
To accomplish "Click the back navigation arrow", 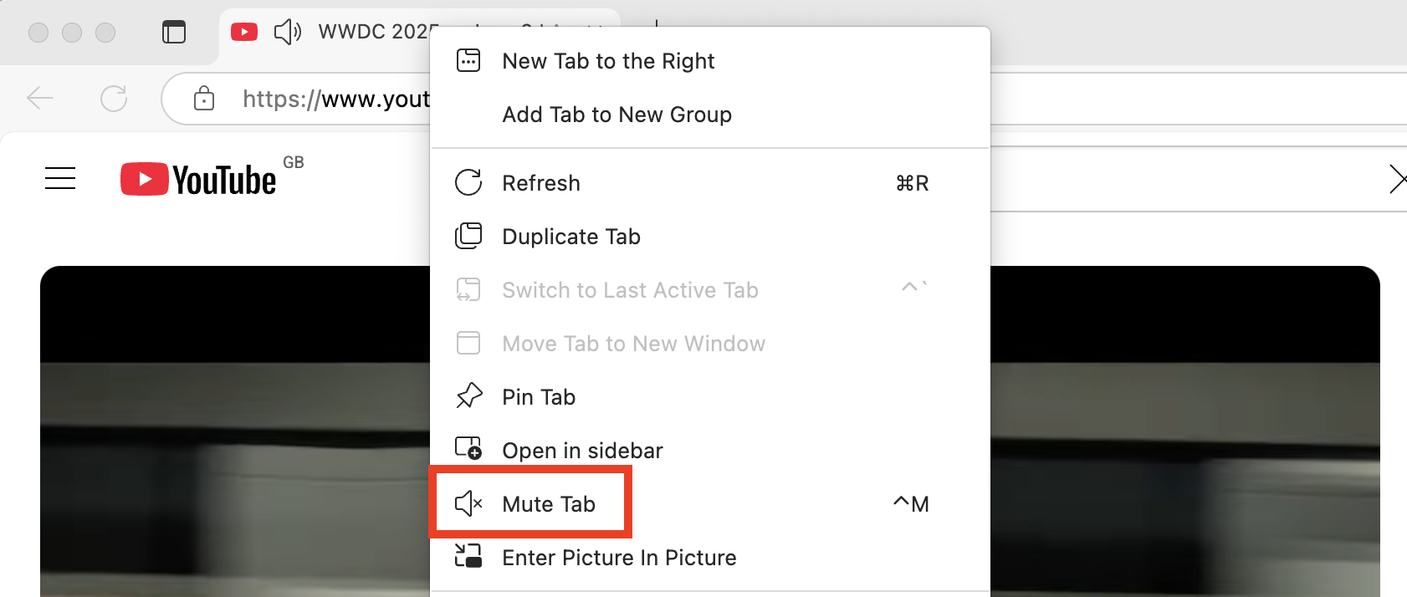I will pyautogui.click(x=39, y=98).
